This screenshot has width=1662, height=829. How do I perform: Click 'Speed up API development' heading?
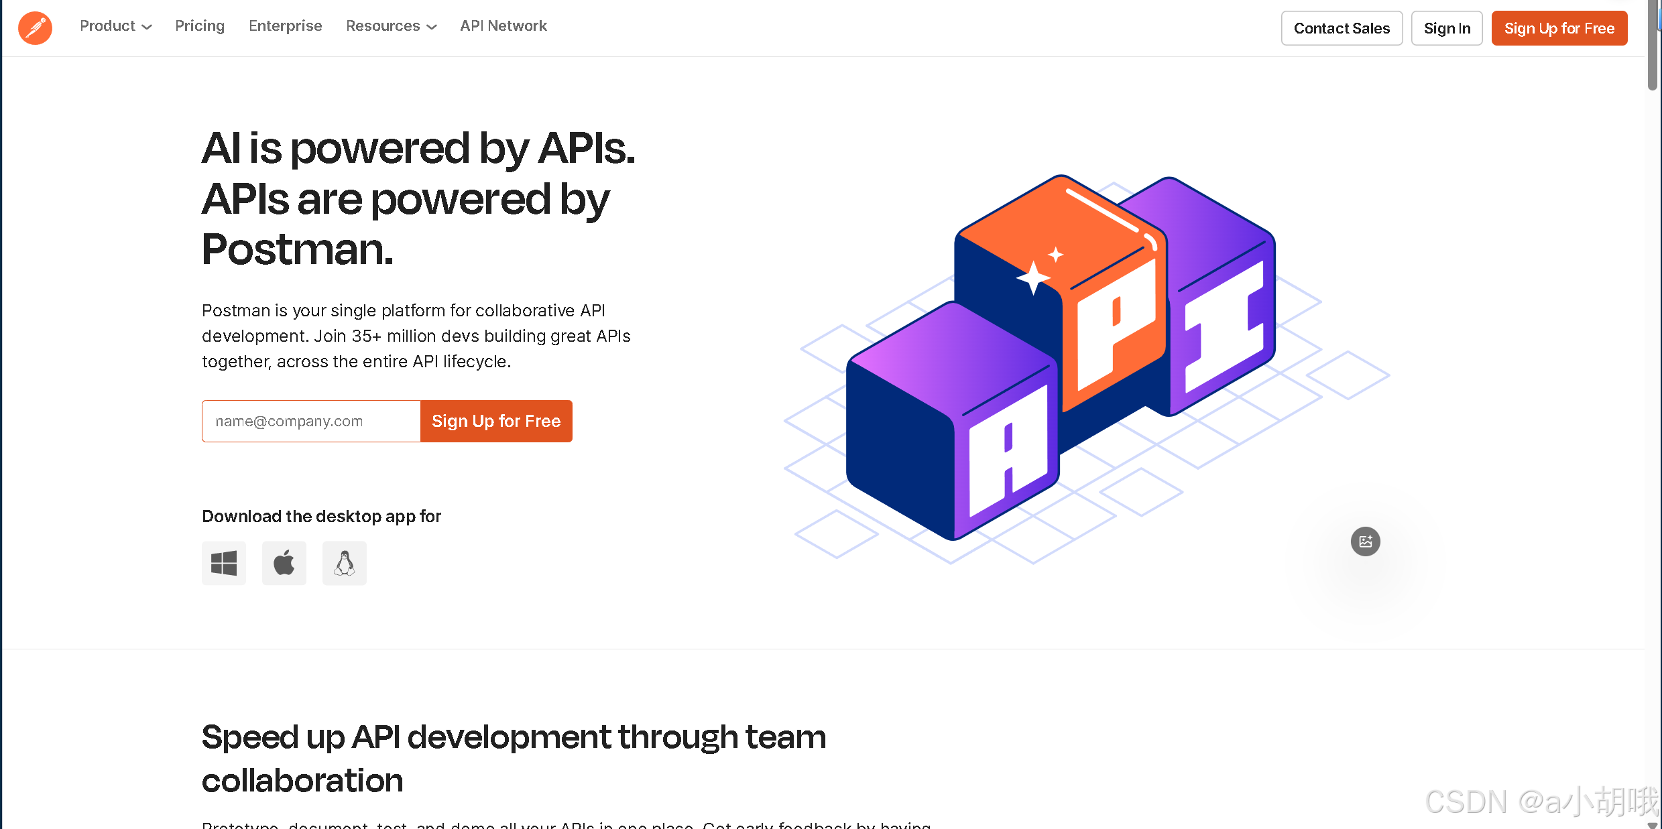[514, 758]
